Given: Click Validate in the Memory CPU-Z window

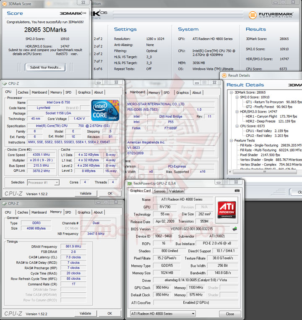Looking at the screenshot, I should point(85,313).
